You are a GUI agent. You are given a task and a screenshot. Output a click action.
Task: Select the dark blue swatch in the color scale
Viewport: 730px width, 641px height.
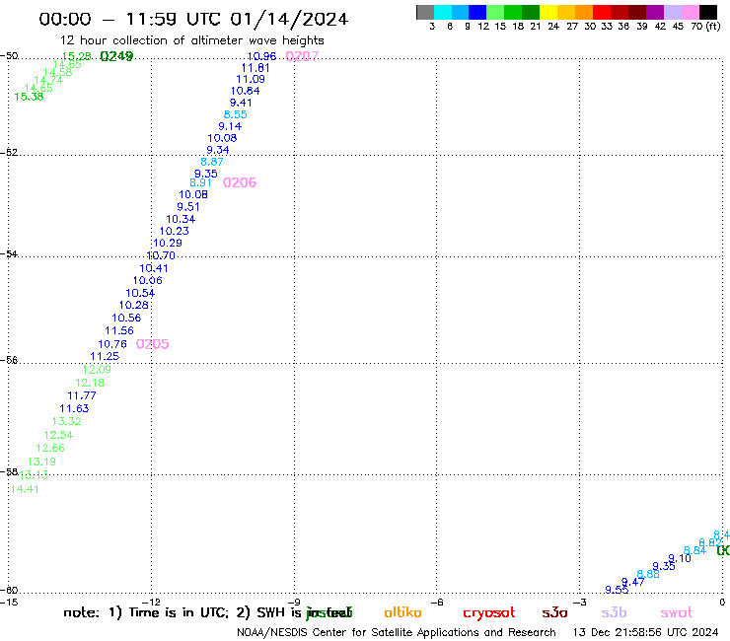click(477, 12)
